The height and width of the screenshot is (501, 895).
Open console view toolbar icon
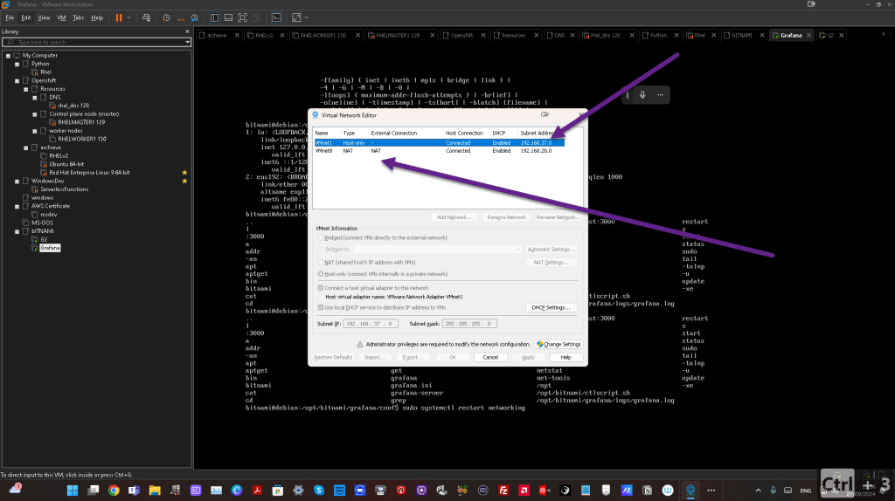pyautogui.click(x=276, y=17)
